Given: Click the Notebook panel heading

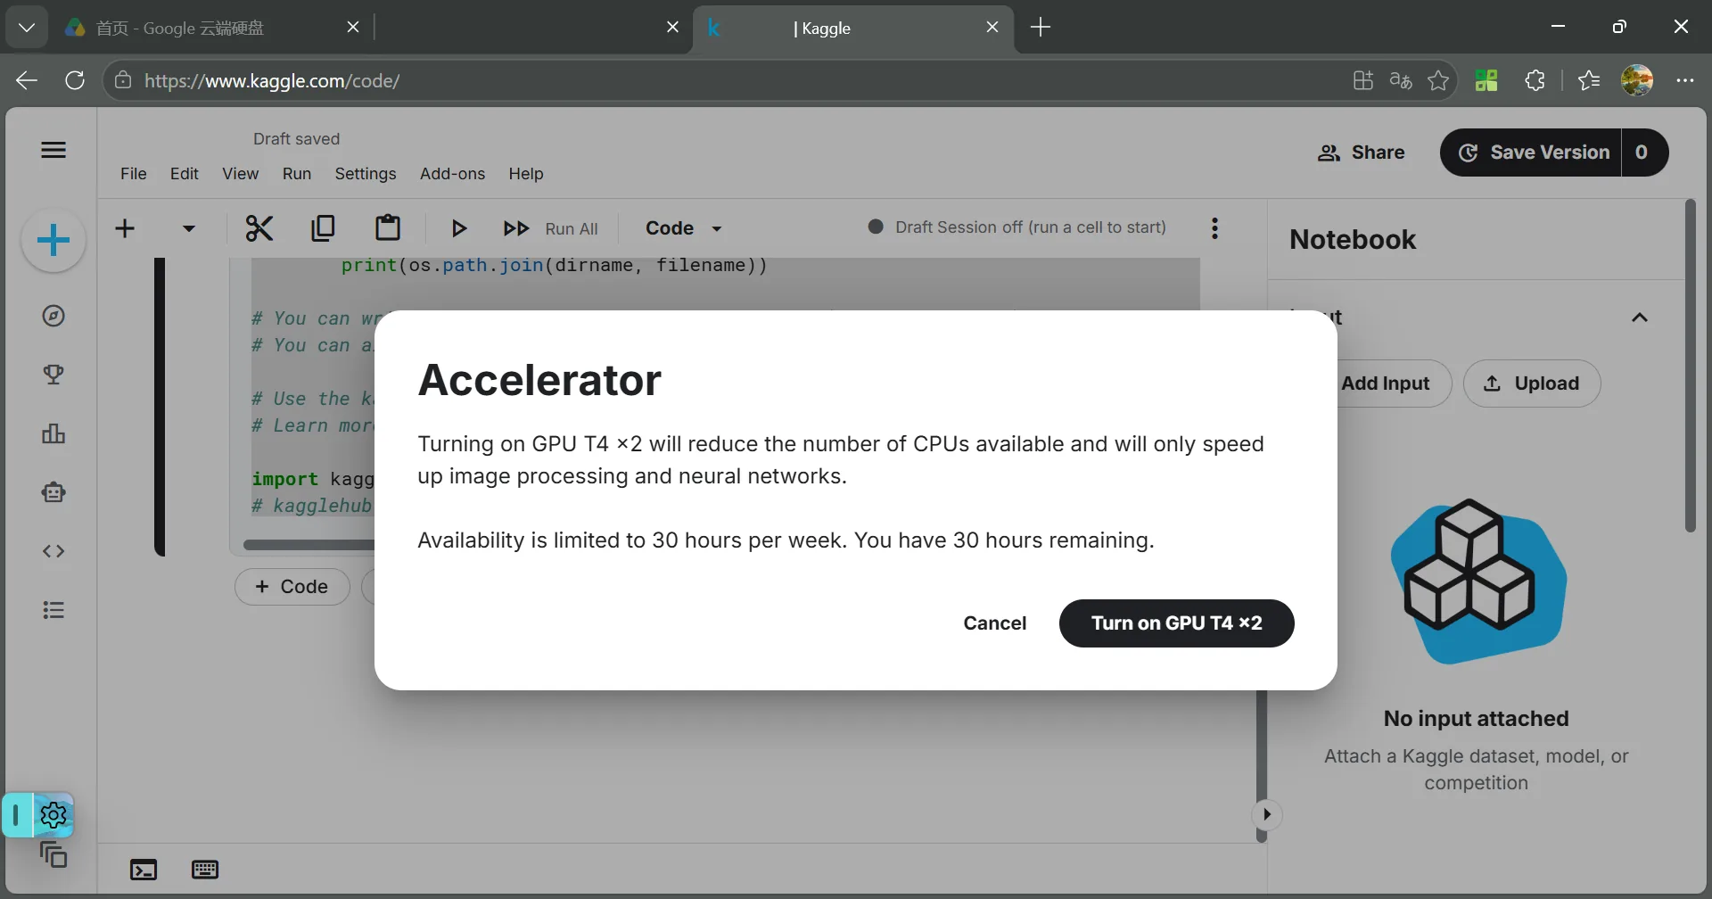Looking at the screenshot, I should click(1353, 240).
